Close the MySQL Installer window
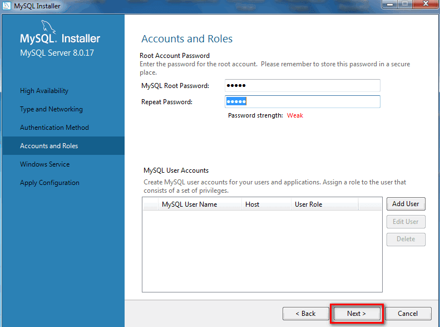 [x=426, y=4]
